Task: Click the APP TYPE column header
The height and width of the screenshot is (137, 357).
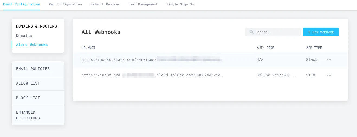Action: click(314, 48)
